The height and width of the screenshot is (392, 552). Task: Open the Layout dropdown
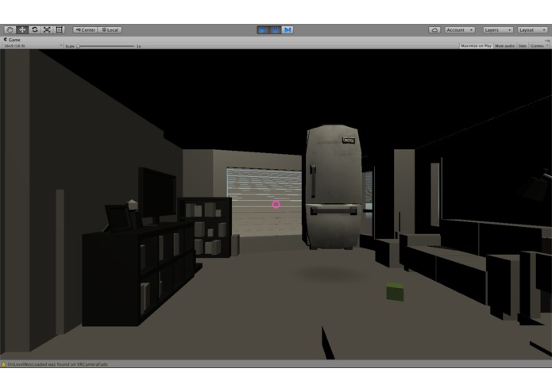533,30
